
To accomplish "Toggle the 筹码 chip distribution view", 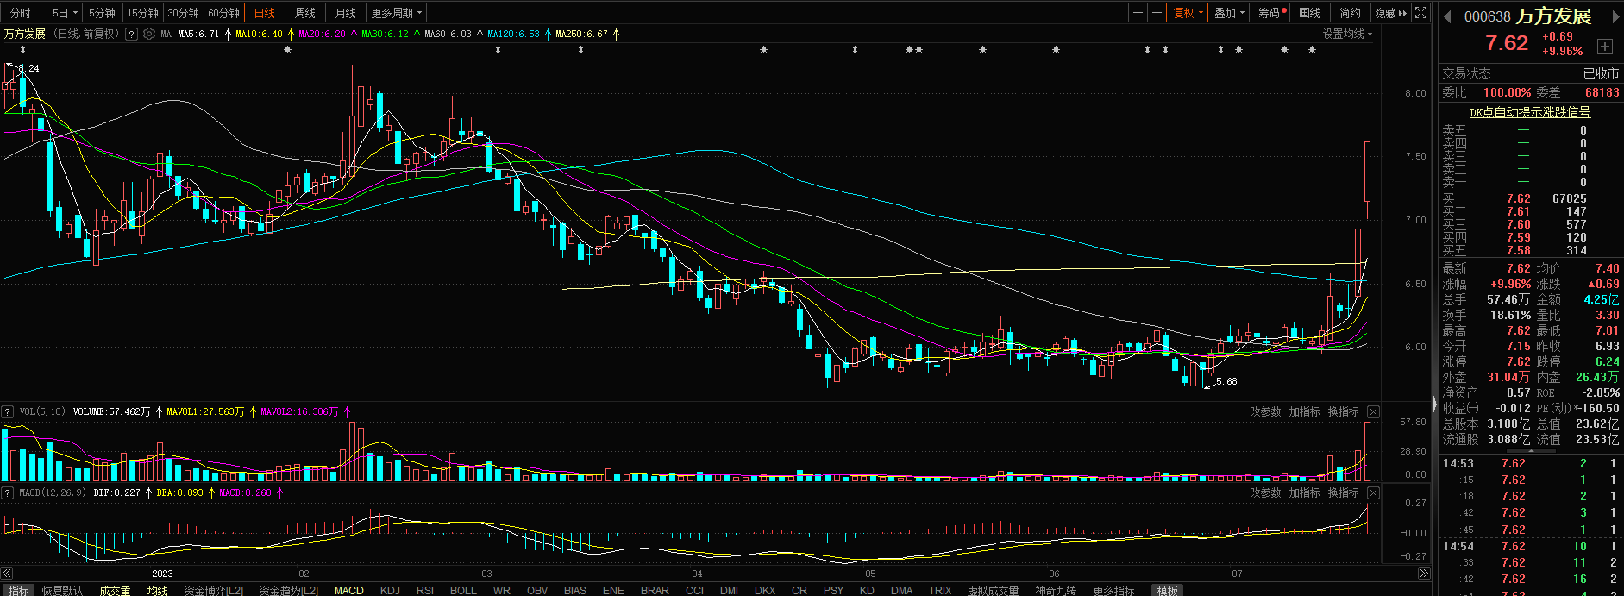I will point(1271,13).
